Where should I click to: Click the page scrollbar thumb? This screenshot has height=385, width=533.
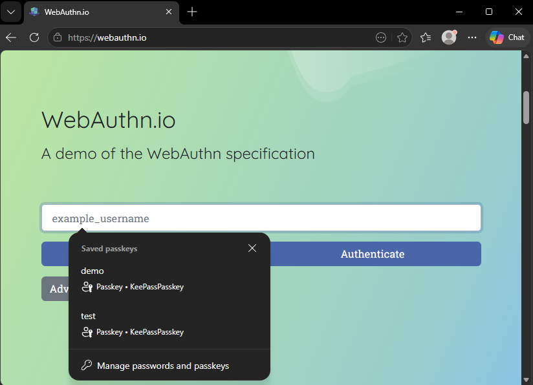(x=526, y=108)
